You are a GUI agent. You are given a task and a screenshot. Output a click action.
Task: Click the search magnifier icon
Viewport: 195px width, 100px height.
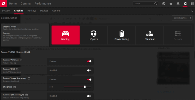[x=156, y=3]
